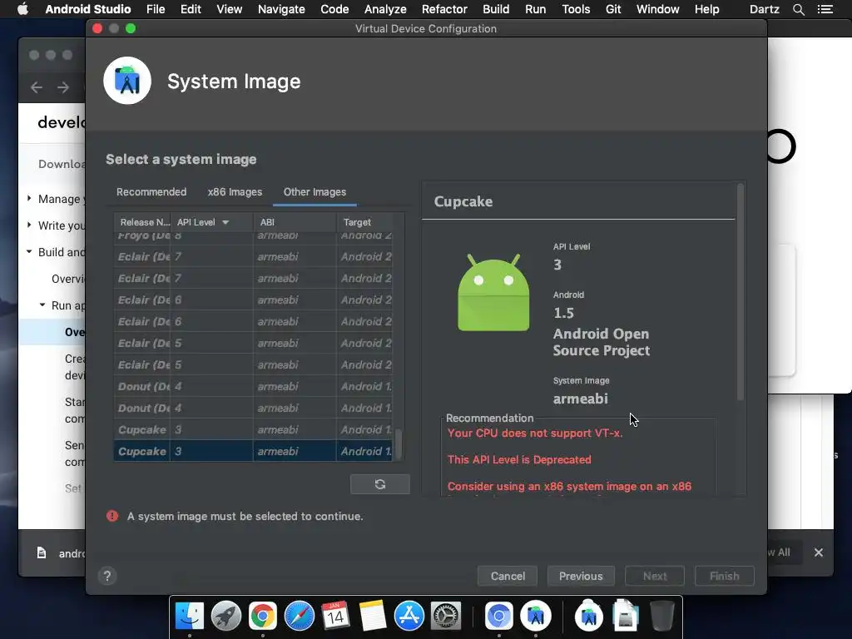Image resolution: width=852 pixels, height=639 pixels.
Task: Open Android Studio installer icon in Dock
Action: pos(589,617)
